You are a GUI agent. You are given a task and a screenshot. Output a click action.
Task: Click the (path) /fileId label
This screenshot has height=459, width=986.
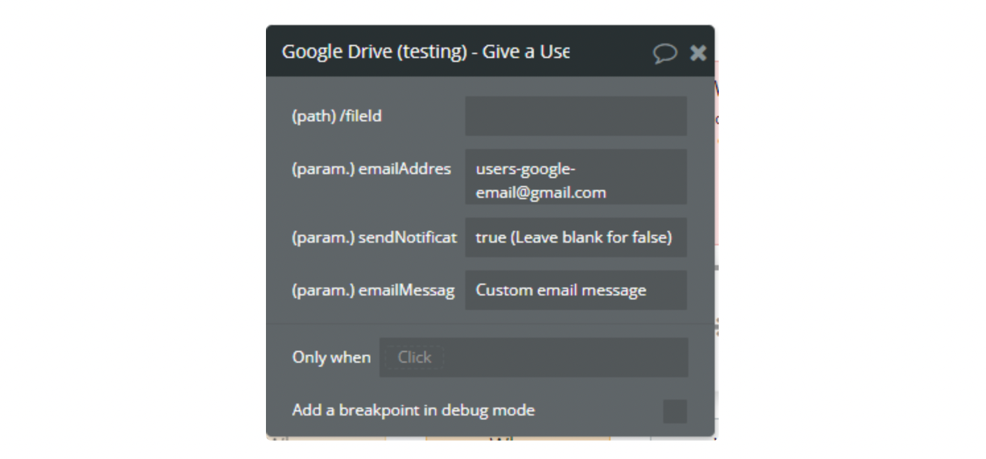point(337,117)
